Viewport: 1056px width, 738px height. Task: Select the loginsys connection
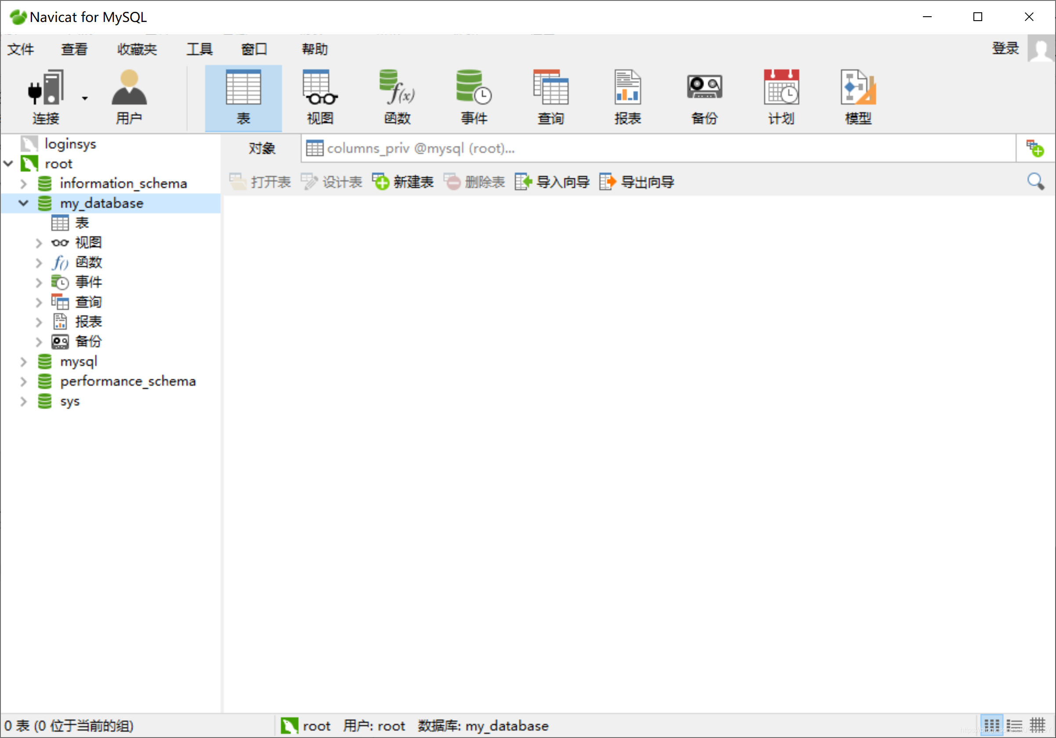click(70, 144)
